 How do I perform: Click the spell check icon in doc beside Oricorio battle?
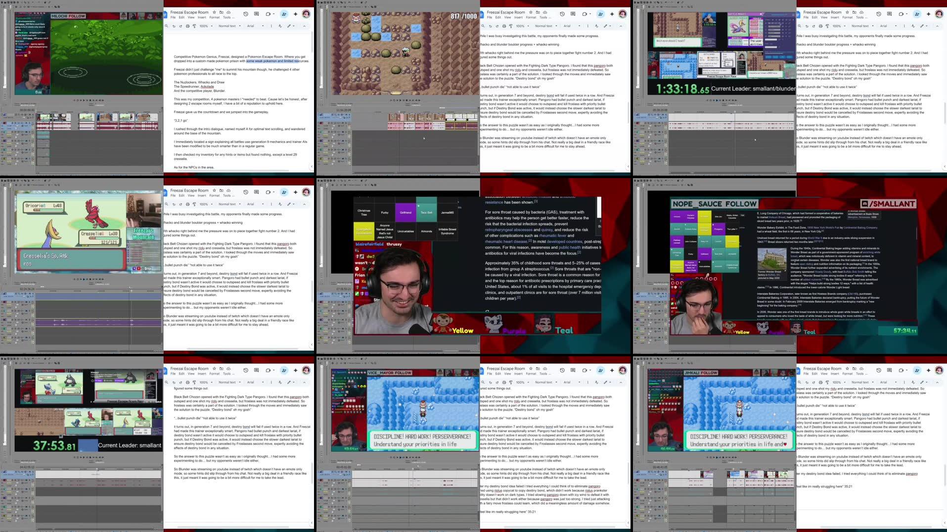(280, 204)
